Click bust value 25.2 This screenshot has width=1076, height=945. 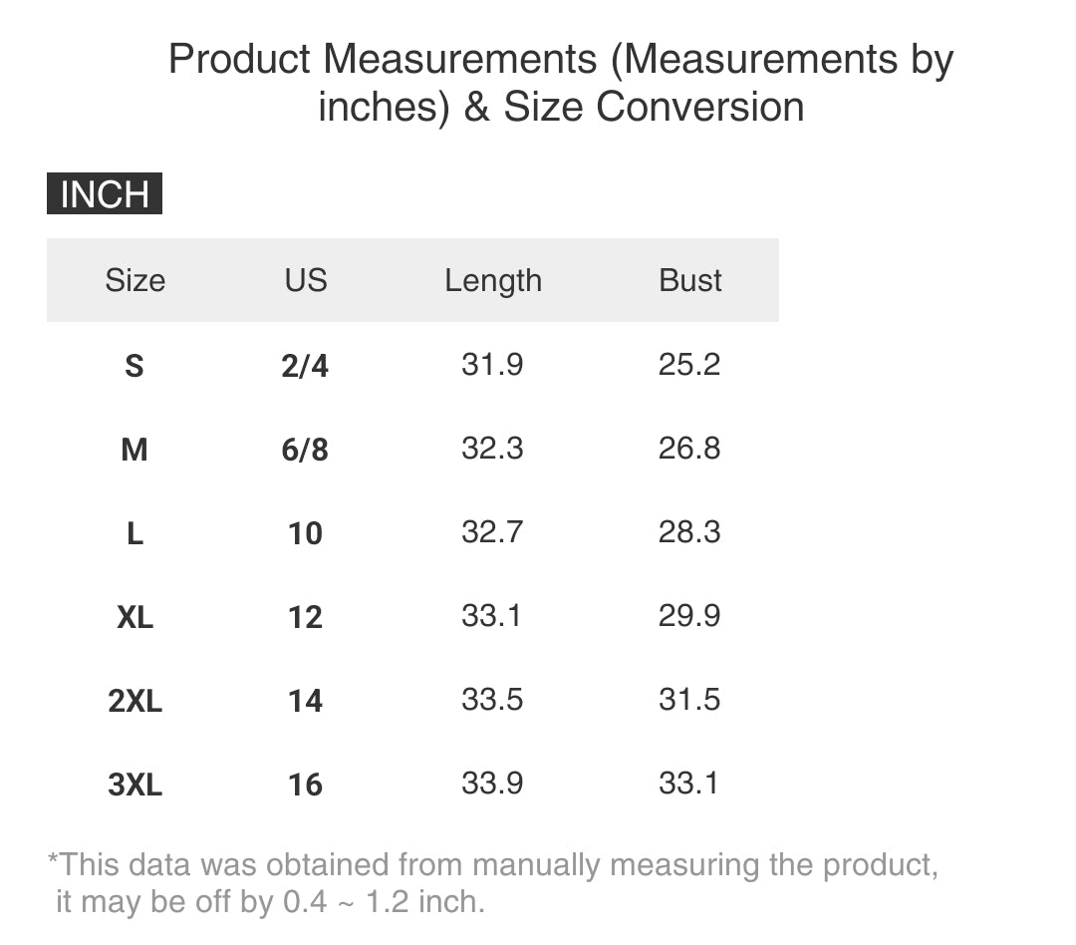click(x=688, y=364)
